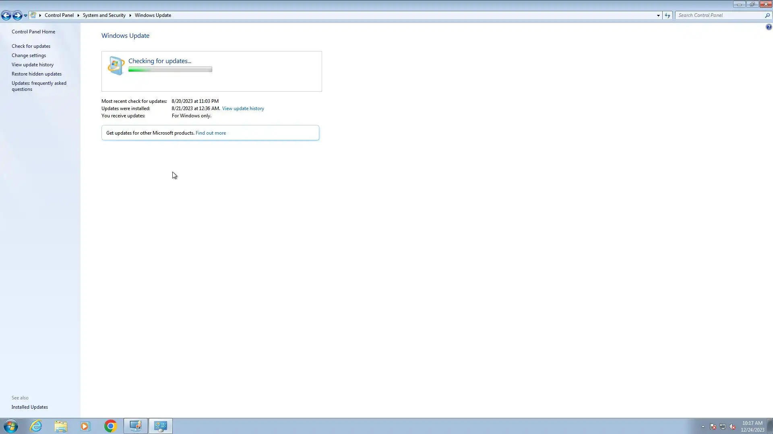Screen dimensions: 773x434
Task: Open View update history link beside install date
Action: pos(243,108)
